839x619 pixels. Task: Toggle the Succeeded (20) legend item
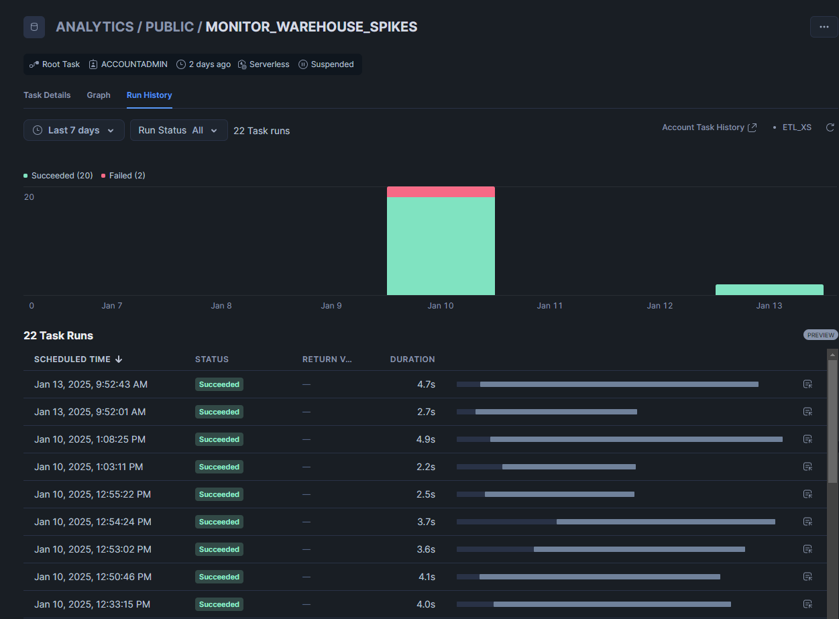tap(58, 176)
